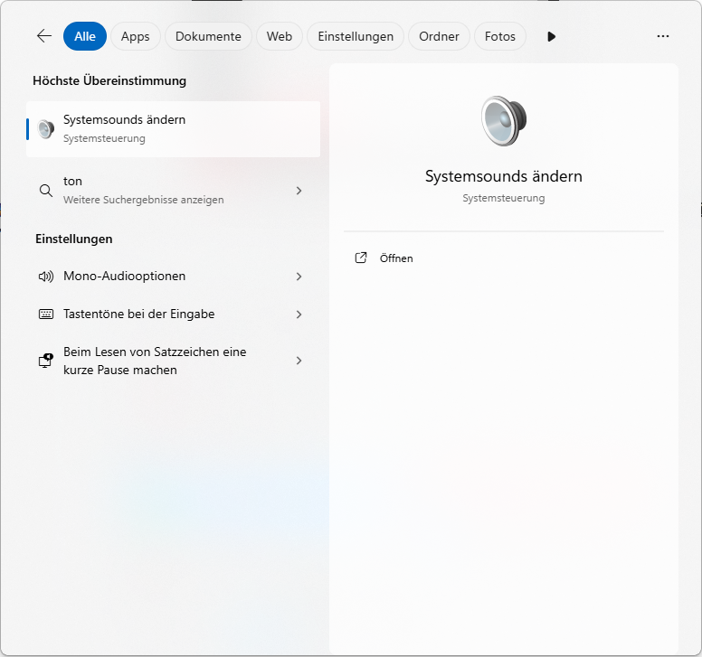Click Öffnen in the preview pane
Screen dimensions: 702x657
[x=396, y=258]
